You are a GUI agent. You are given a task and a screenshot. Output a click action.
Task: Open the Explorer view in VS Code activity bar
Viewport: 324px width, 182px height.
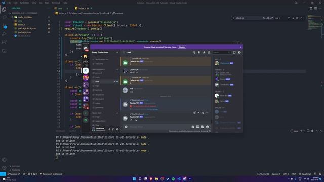(x=4, y=9)
